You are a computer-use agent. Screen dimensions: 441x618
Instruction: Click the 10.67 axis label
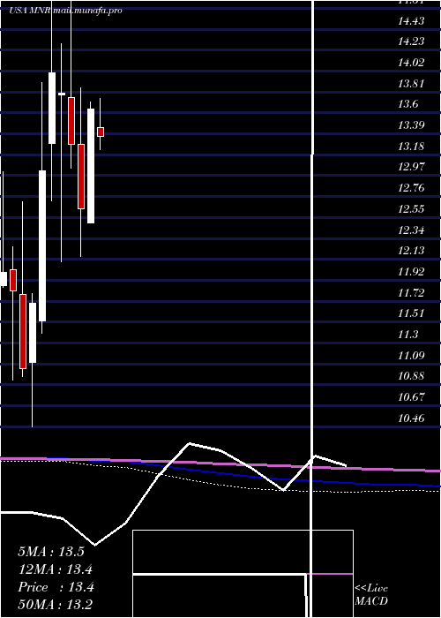(411, 397)
